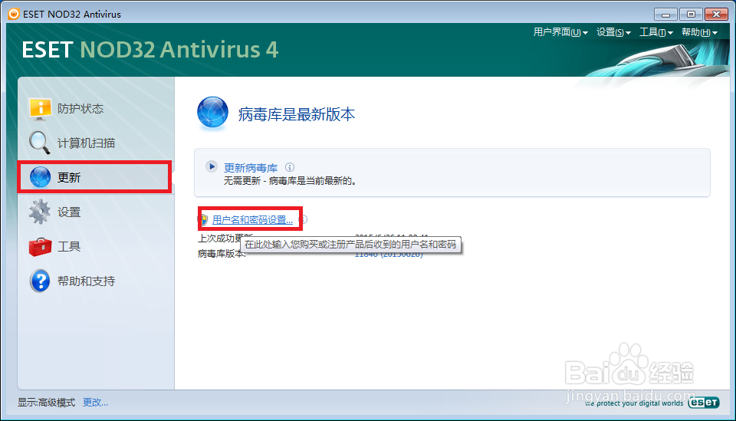
Task: Click the eset logo badge at bottom right
Action: point(704,403)
